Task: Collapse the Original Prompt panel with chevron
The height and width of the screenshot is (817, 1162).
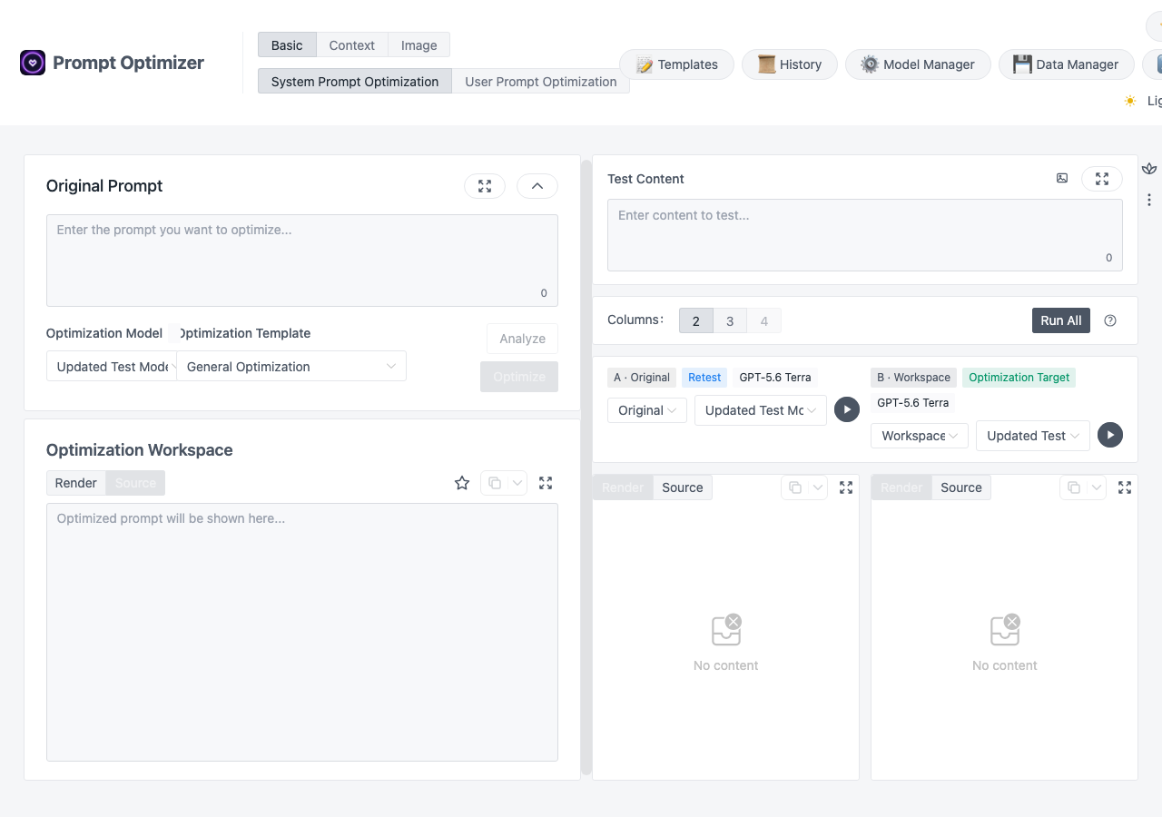Action: point(537,186)
